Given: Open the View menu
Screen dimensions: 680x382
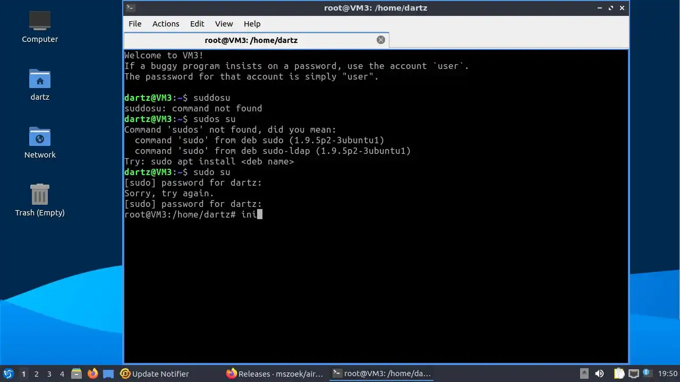Looking at the screenshot, I should pos(224,24).
